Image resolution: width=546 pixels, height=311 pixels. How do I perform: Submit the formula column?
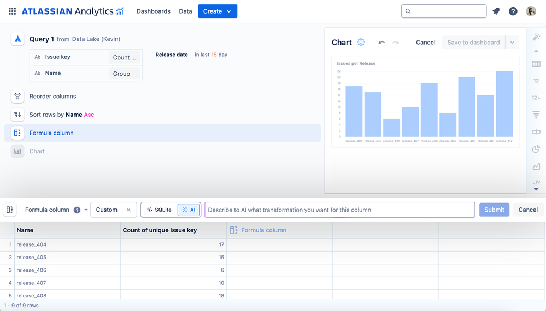pos(494,210)
